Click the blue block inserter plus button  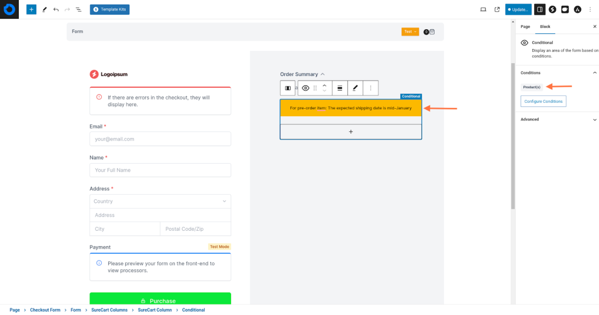click(x=31, y=9)
